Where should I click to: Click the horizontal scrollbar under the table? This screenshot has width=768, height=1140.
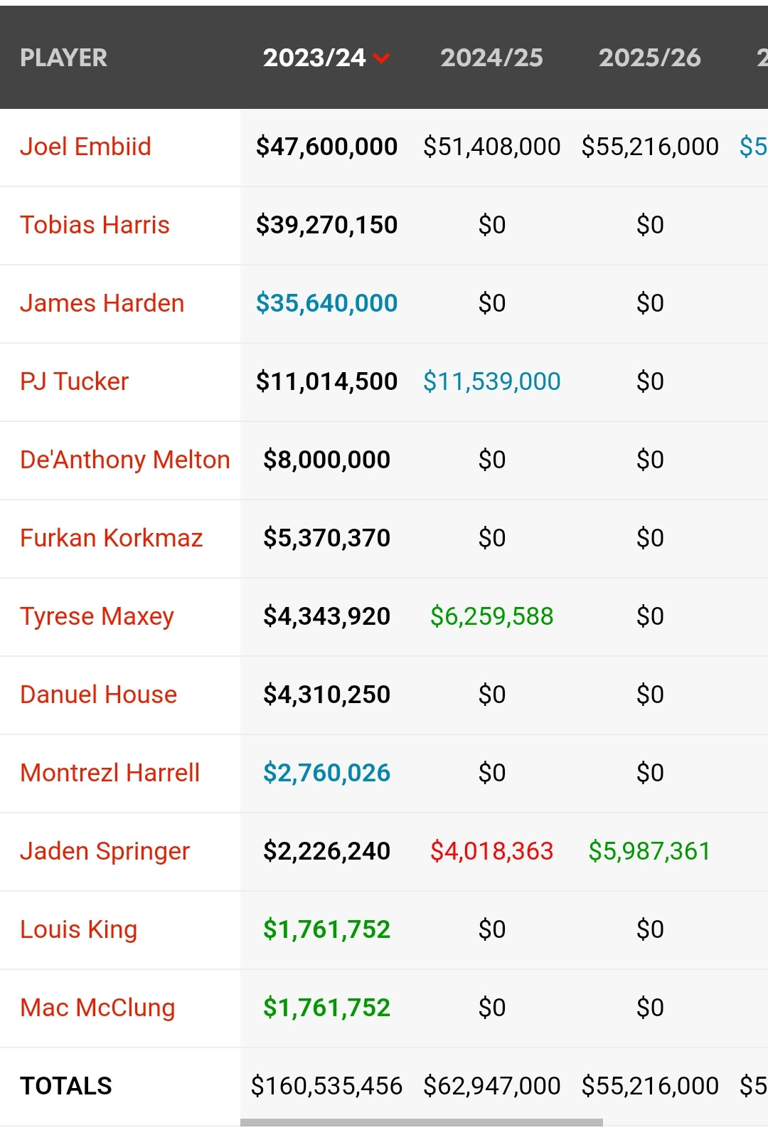pyautogui.click(x=422, y=1122)
